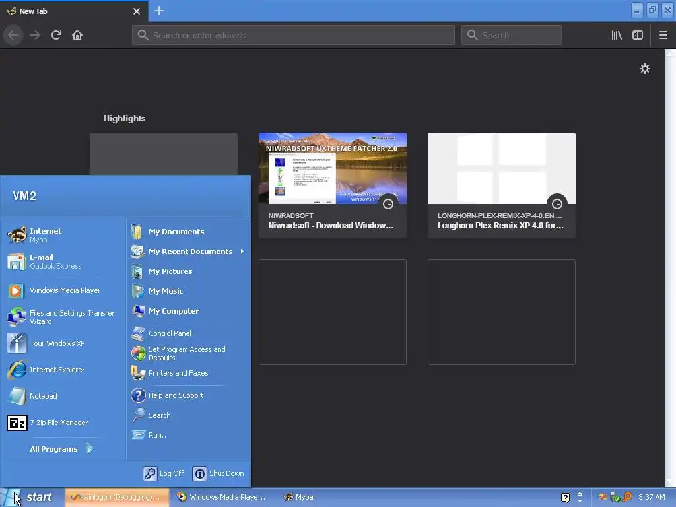The height and width of the screenshot is (507, 676).
Task: Click the Highlights section heading
Action: click(124, 118)
